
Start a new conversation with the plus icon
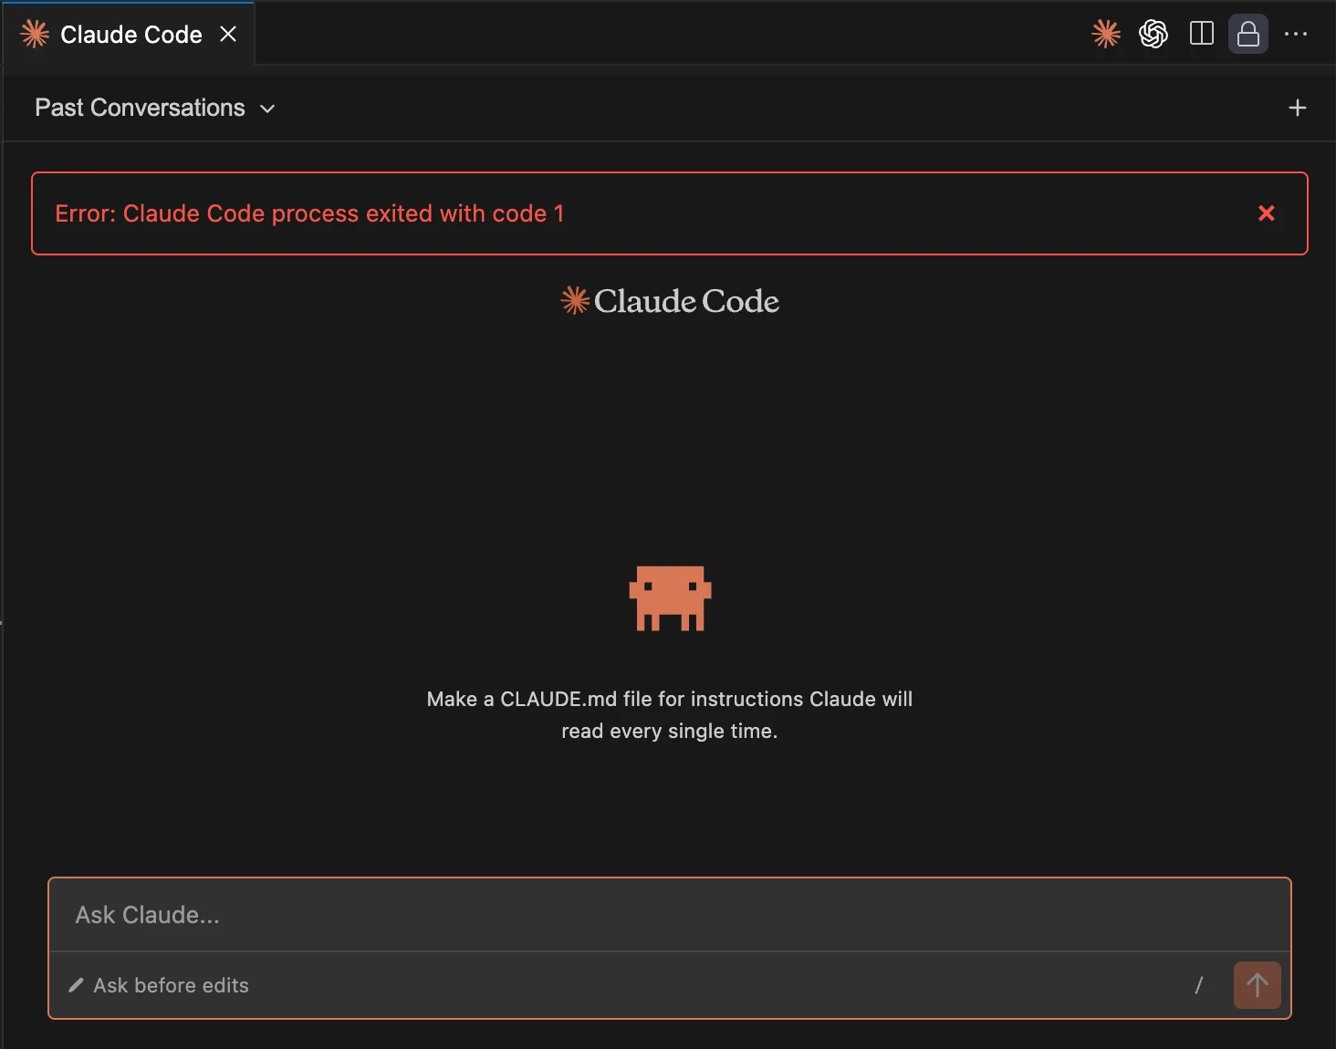[1298, 108]
